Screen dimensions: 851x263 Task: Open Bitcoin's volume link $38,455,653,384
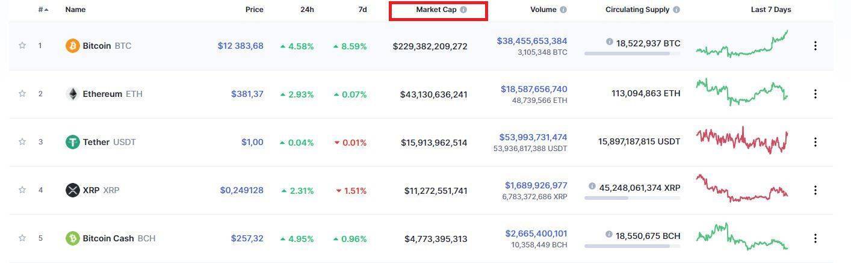(x=531, y=41)
